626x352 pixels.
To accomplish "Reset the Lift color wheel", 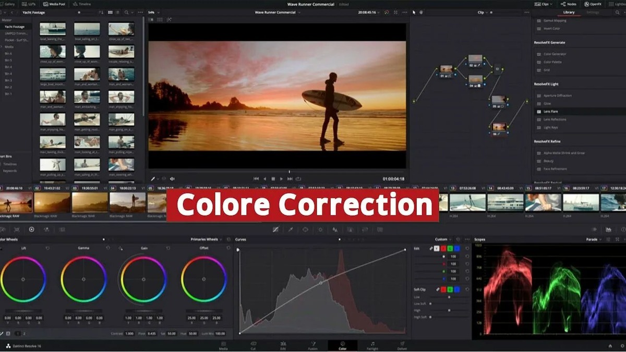I will click(x=47, y=248).
